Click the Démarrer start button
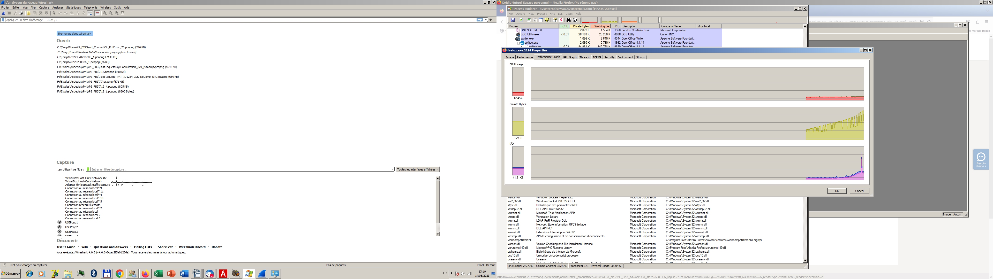The image size is (993, 279). [x=11, y=274]
